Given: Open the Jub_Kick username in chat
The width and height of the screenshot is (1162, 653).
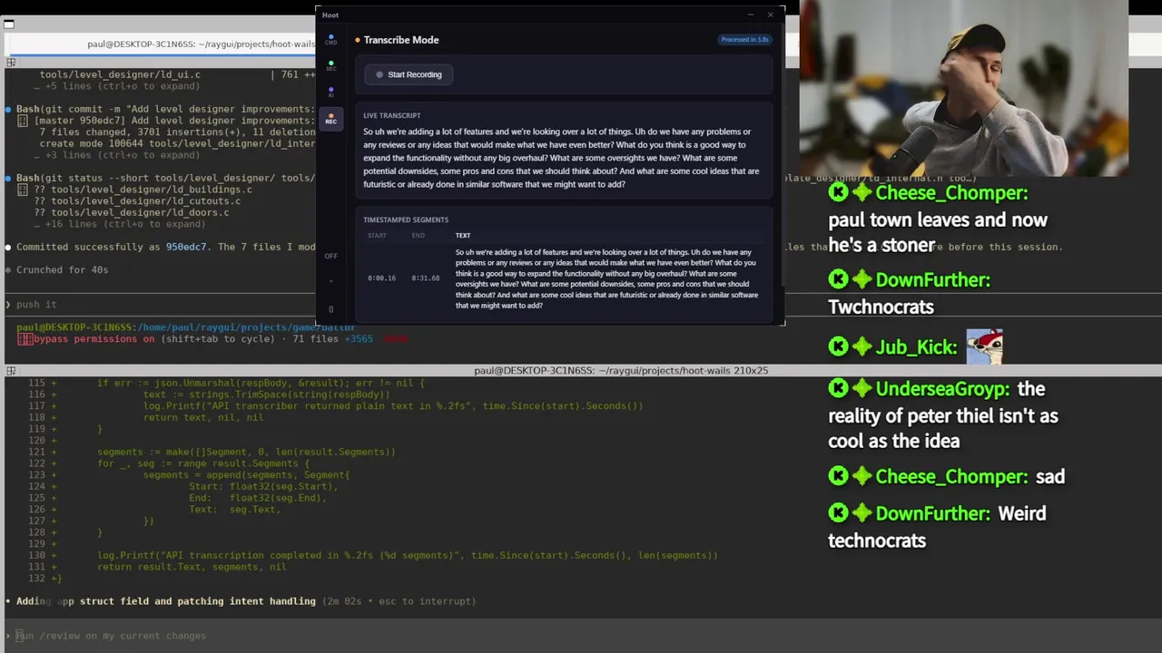Looking at the screenshot, I should coord(916,346).
